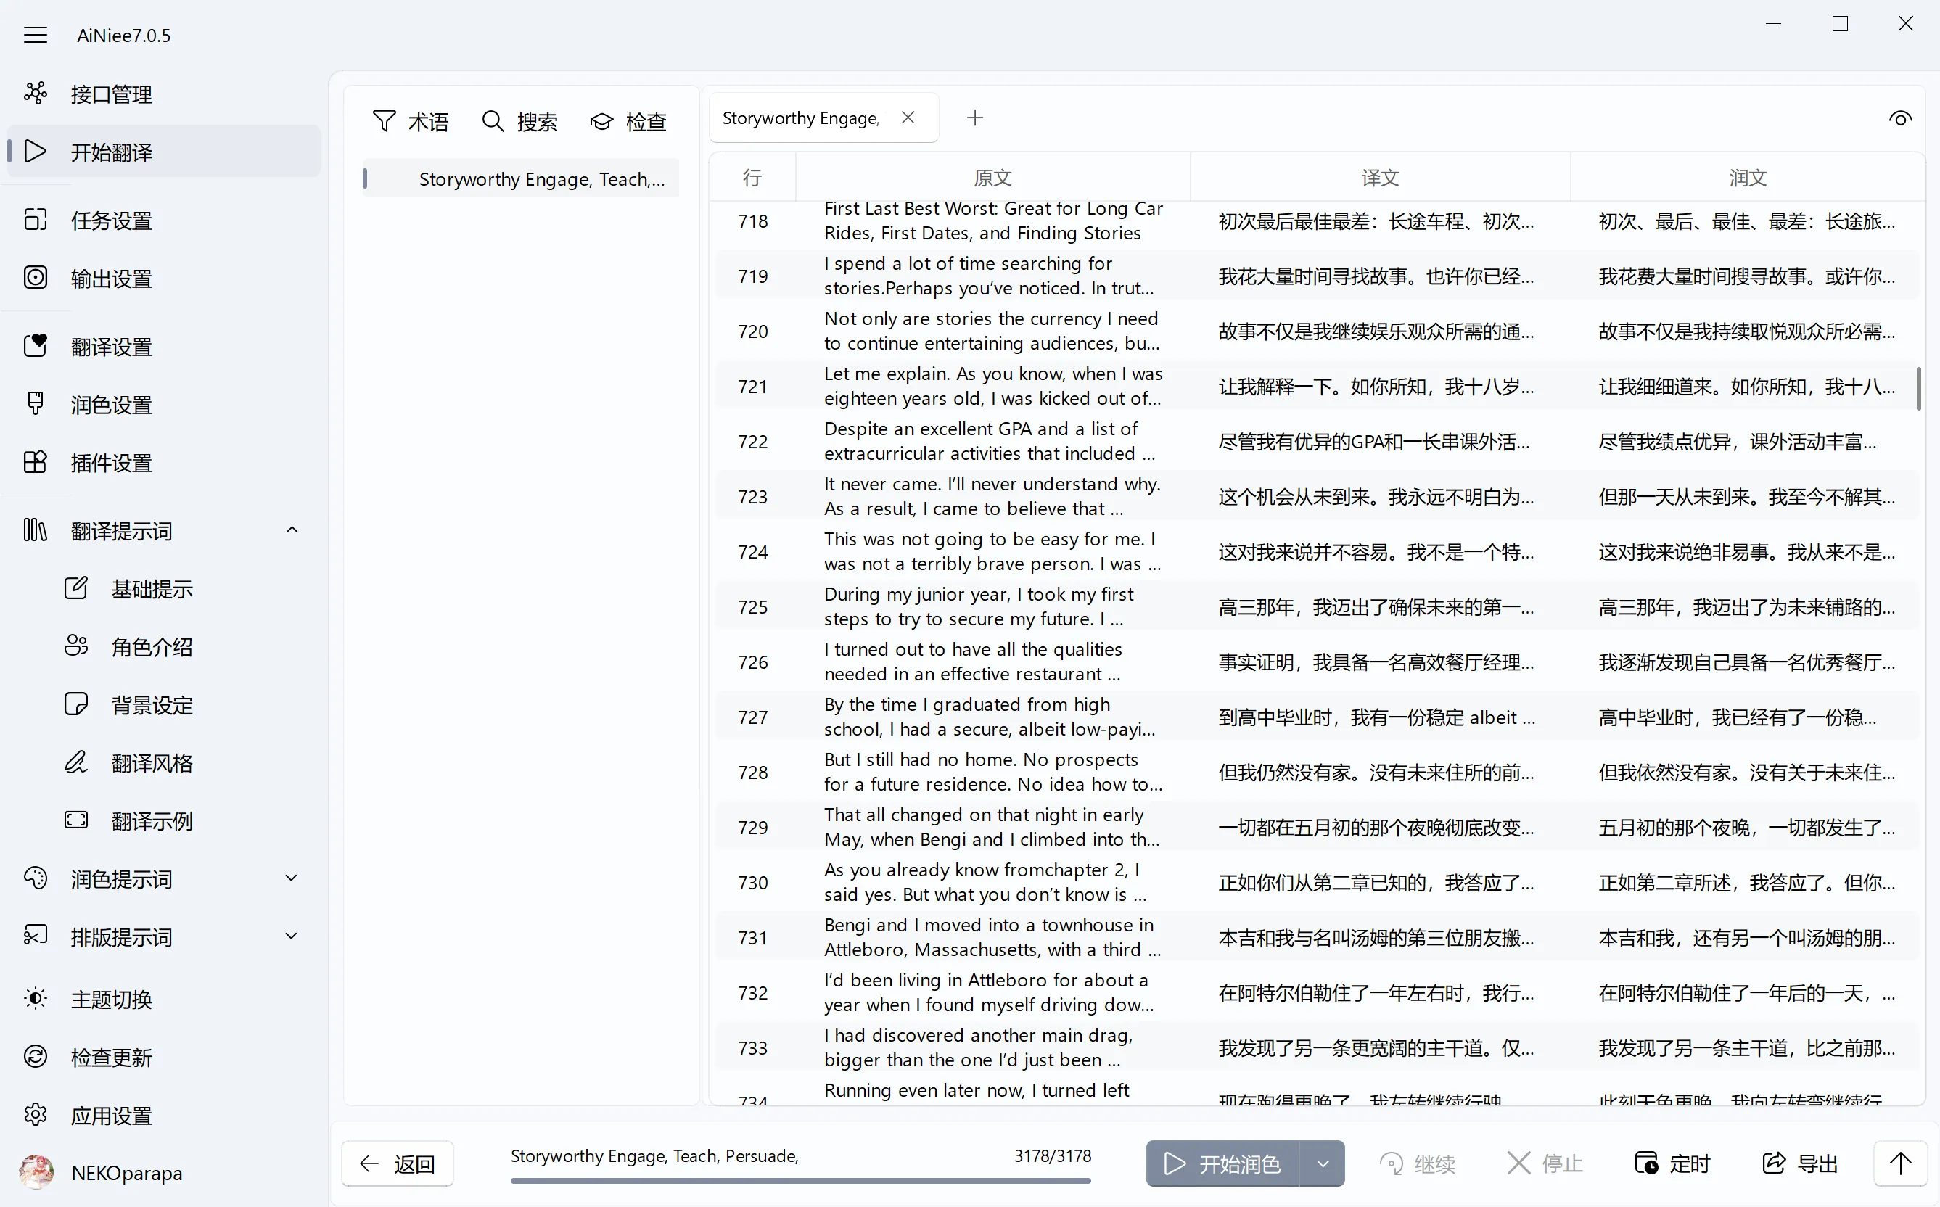
Task: Expand the 润色提示词 section
Action: point(292,879)
